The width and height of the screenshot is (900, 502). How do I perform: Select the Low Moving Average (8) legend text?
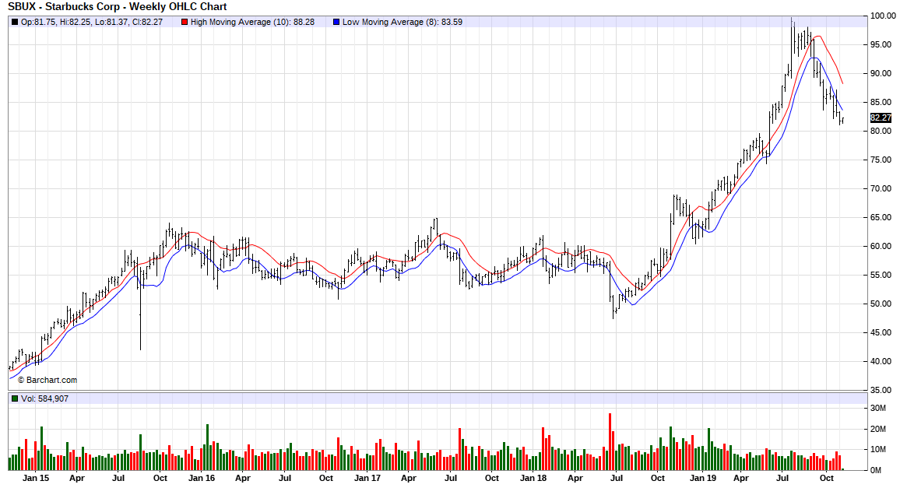(402, 22)
